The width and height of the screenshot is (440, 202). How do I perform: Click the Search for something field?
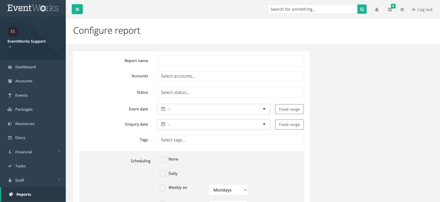[x=313, y=9]
